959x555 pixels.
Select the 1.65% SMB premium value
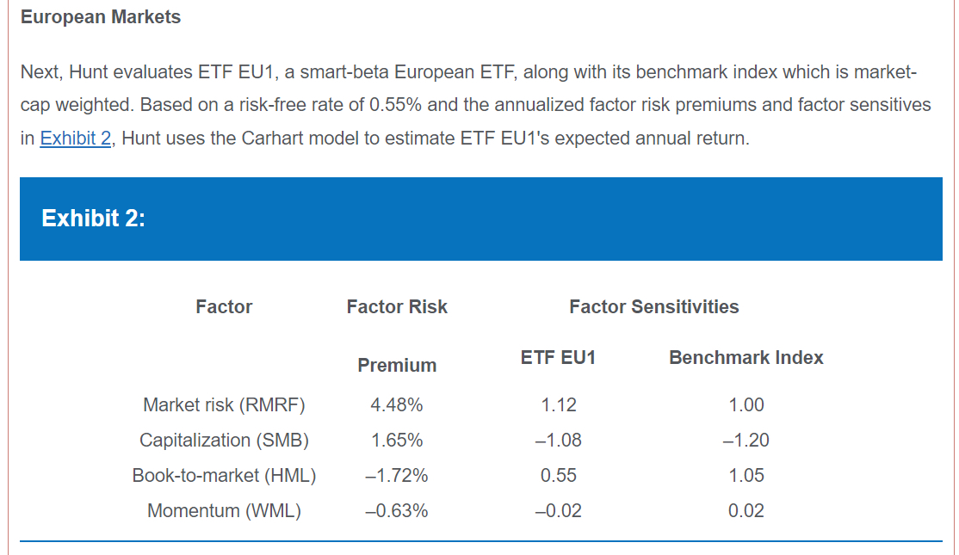tap(397, 441)
